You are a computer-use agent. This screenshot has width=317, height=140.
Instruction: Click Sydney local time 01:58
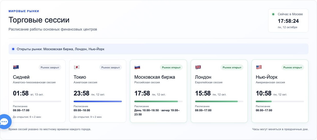[21, 93]
